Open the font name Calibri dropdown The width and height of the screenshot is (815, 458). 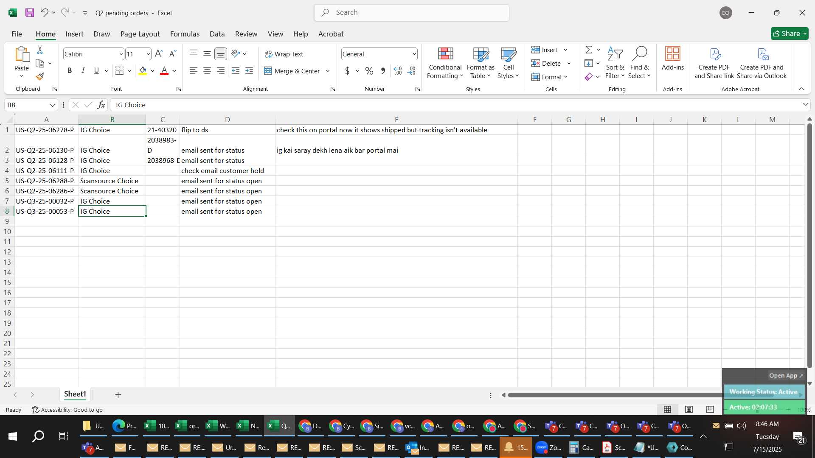(x=121, y=54)
